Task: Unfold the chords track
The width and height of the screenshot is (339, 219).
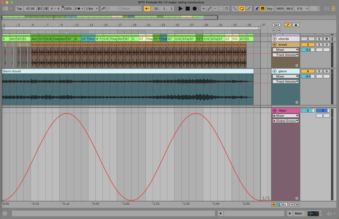Action: [274, 39]
